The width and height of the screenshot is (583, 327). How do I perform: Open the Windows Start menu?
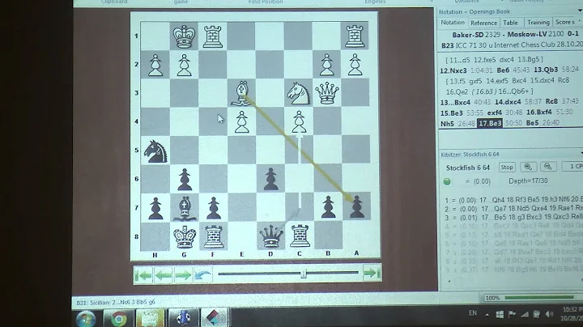click(x=86, y=319)
